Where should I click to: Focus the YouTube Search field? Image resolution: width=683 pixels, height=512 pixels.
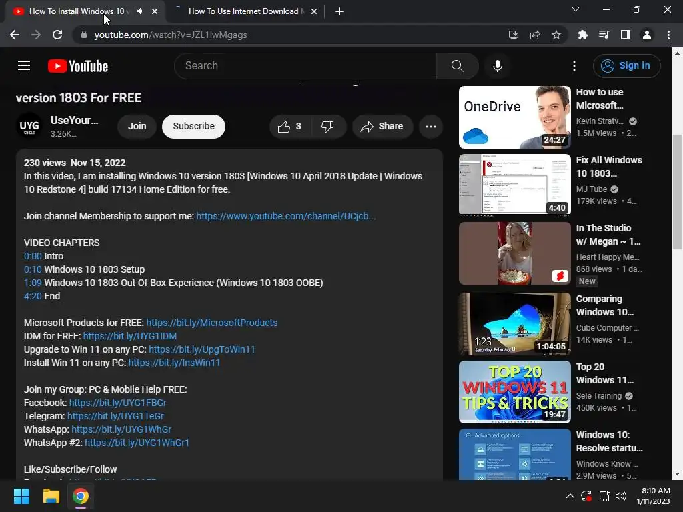305,66
